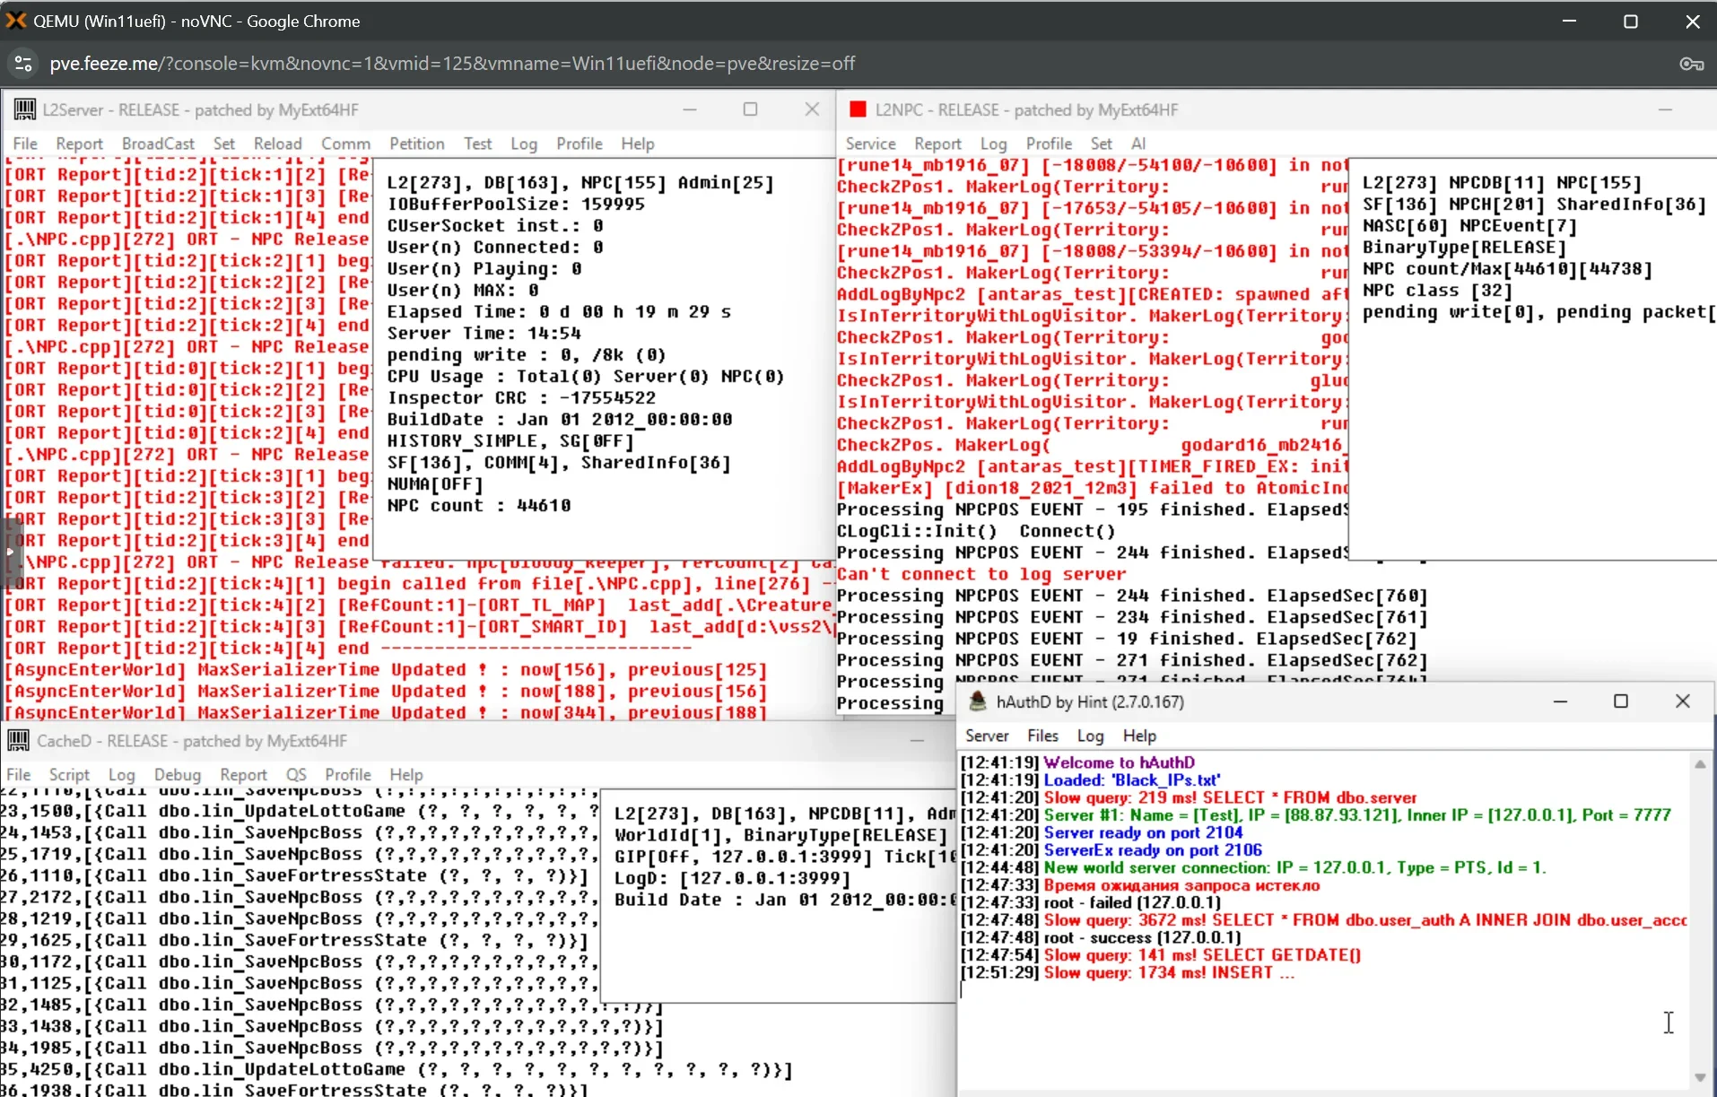Open Help menu in L2Server window

coord(638,144)
